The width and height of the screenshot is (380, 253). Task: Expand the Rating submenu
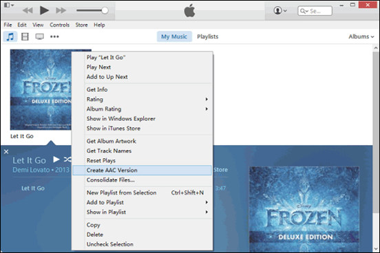pyautogui.click(x=142, y=99)
